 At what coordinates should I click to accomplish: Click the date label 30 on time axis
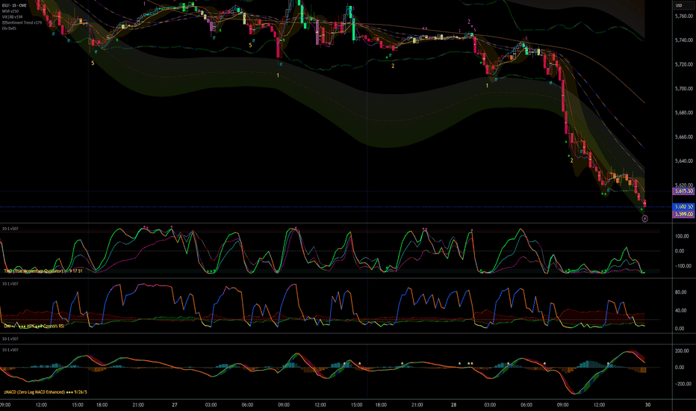(647, 405)
